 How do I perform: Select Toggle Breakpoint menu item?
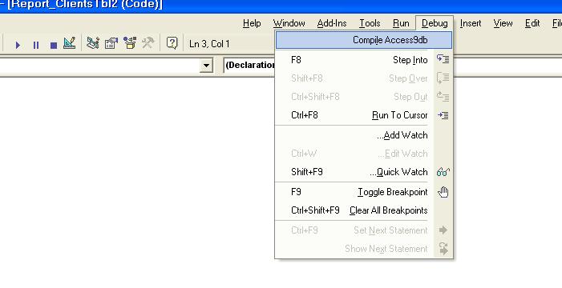pos(364,192)
